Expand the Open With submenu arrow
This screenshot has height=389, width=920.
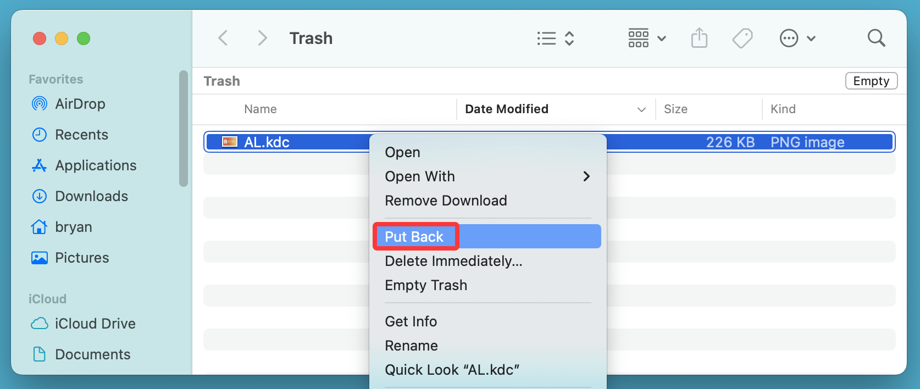click(586, 176)
